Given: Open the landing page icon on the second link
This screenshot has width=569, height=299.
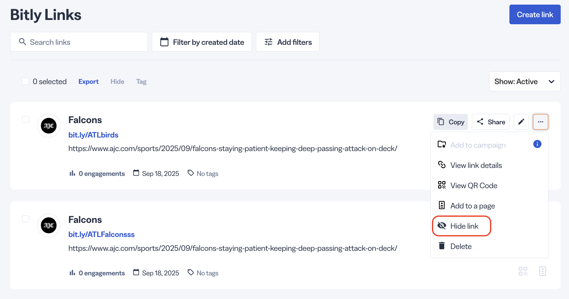Looking at the screenshot, I should coord(543,271).
